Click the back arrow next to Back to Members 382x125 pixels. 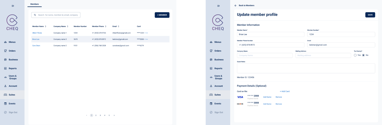point(236,6)
